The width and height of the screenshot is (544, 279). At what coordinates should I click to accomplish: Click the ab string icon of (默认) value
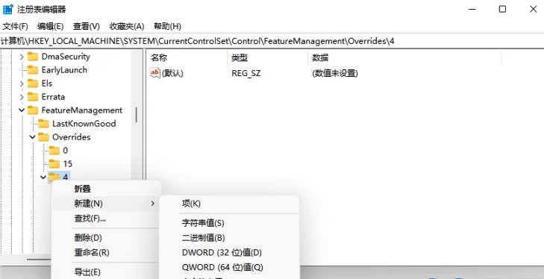pos(154,73)
